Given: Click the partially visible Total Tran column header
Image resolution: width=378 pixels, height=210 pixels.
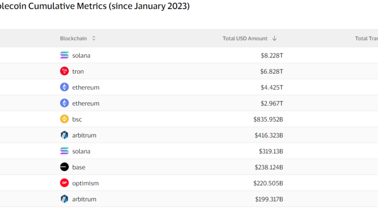Looking at the screenshot, I should (366, 38).
